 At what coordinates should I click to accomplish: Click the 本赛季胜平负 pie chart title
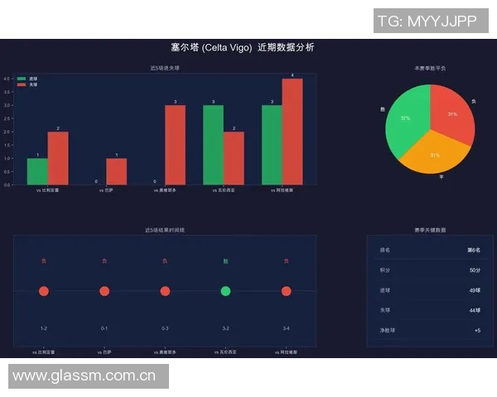[x=430, y=68]
